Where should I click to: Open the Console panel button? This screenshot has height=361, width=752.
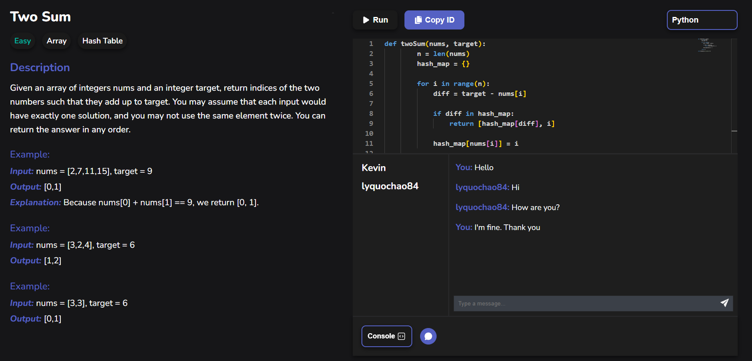tap(386, 336)
